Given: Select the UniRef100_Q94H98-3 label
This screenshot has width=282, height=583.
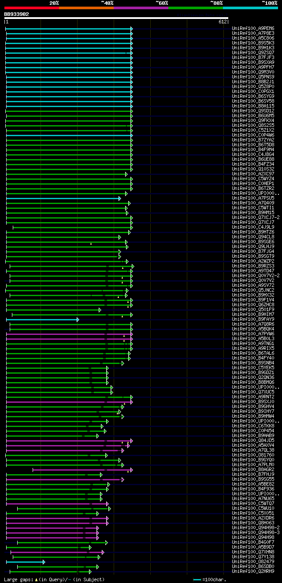Looking at the screenshot, I should [x=256, y=532].
